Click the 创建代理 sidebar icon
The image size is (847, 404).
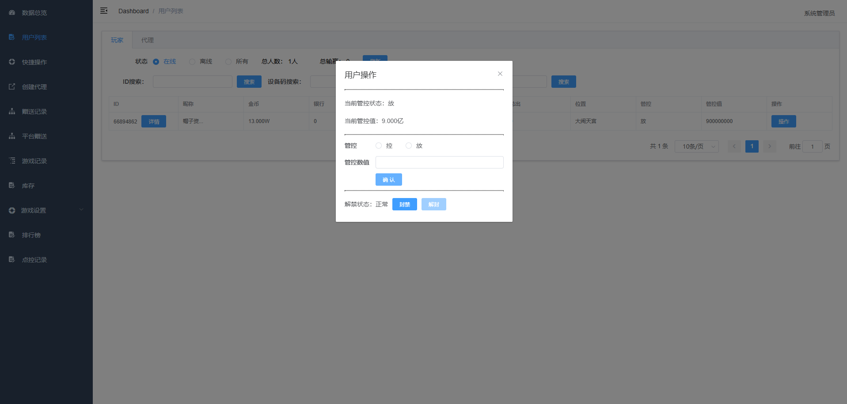(12, 87)
